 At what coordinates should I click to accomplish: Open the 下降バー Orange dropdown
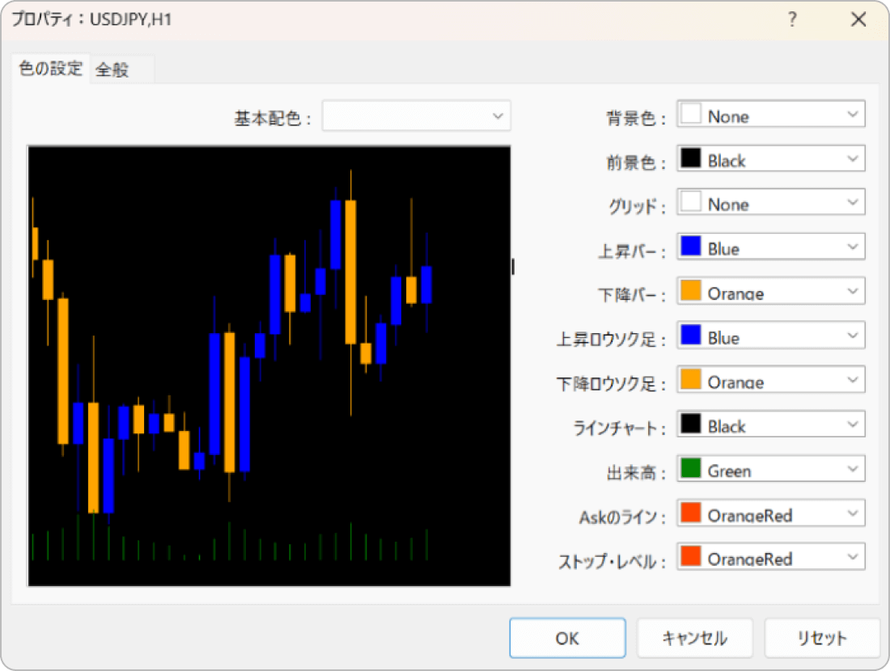(x=770, y=292)
